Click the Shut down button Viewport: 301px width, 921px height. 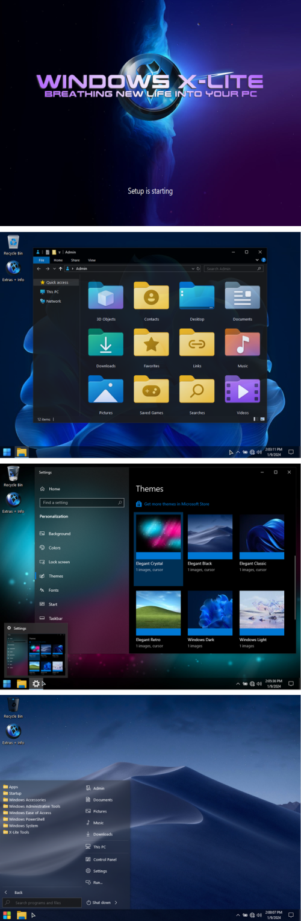[99, 903]
